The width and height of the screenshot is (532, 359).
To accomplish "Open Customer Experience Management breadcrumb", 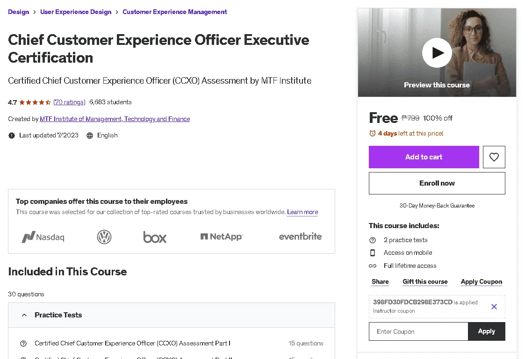I will pos(175,12).
